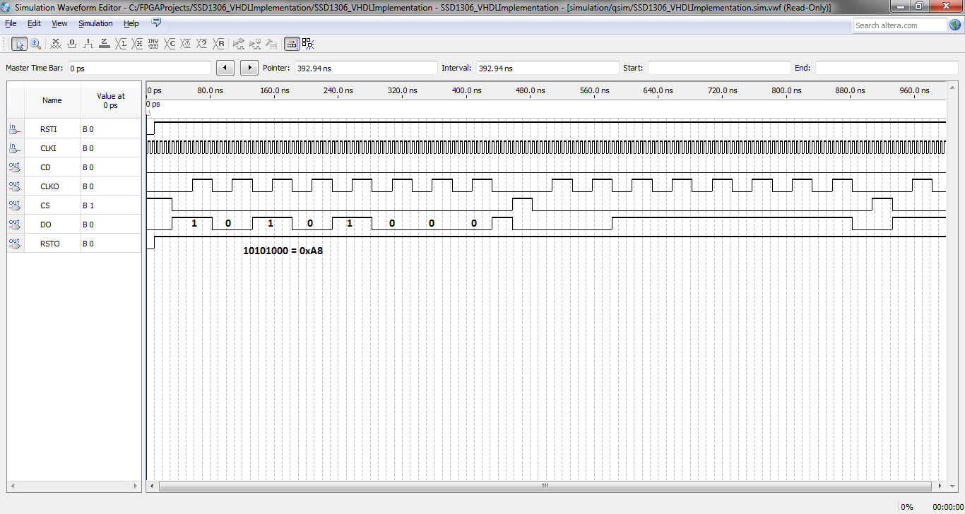
Task: Jump master time bar to next transition
Action: coord(249,68)
